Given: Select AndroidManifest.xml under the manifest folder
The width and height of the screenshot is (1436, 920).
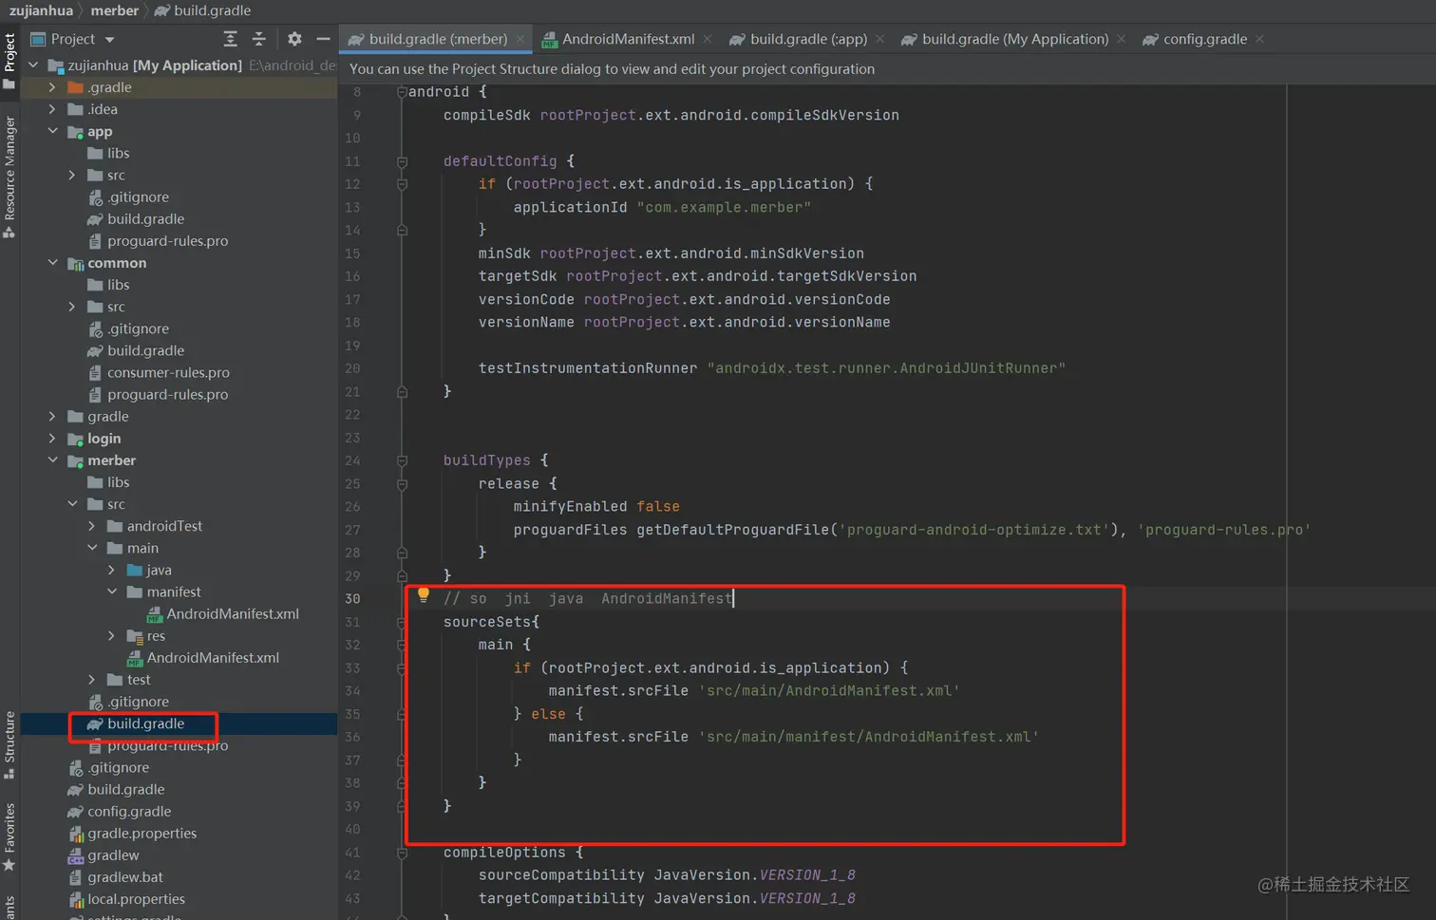Looking at the screenshot, I should point(232,613).
